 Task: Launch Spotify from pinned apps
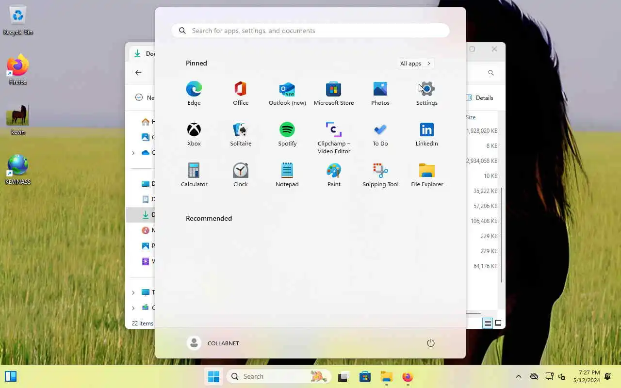[287, 134]
